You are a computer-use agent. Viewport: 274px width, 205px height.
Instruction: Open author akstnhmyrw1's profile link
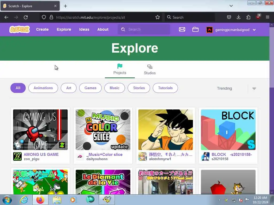point(160,159)
